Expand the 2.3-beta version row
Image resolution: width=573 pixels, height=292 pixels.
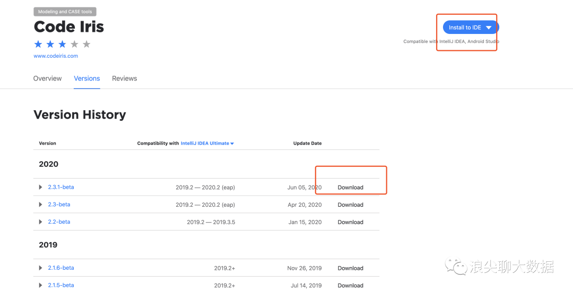pyautogui.click(x=40, y=205)
